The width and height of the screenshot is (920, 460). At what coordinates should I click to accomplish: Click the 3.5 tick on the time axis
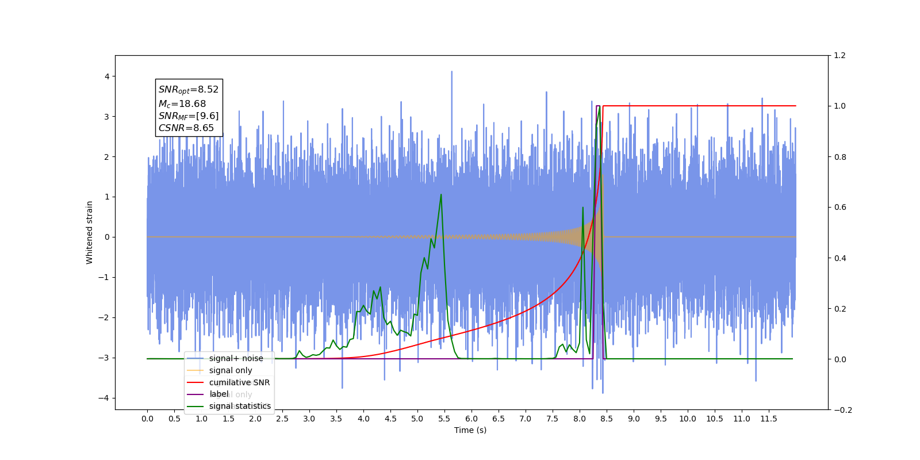(336, 419)
